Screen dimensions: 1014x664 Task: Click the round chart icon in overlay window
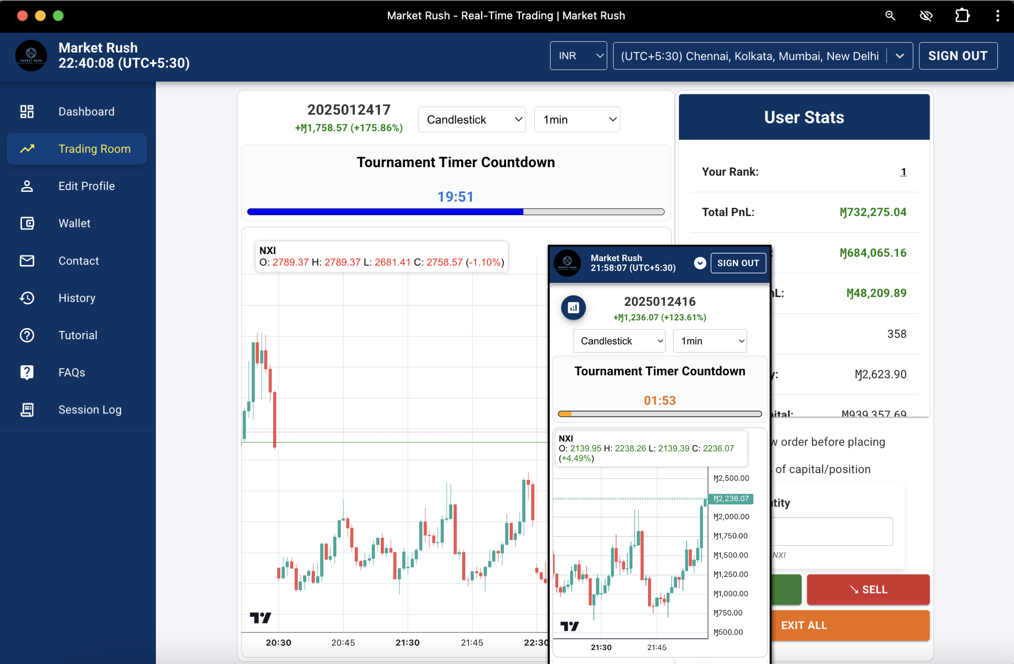(573, 308)
